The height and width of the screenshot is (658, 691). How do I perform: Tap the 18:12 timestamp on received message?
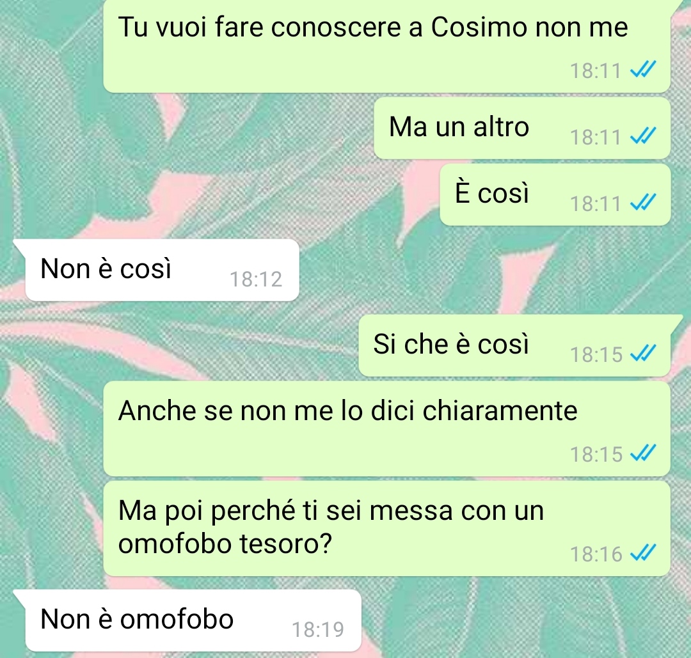[255, 279]
